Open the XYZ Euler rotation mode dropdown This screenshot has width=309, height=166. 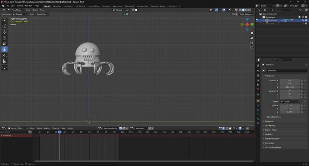[290, 102]
